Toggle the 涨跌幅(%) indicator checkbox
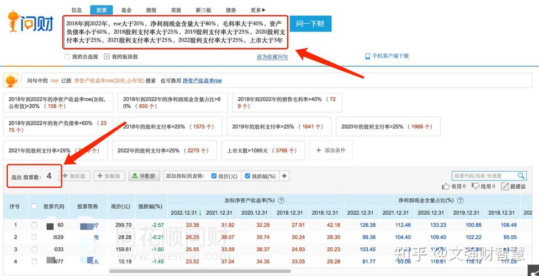 [247, 176]
